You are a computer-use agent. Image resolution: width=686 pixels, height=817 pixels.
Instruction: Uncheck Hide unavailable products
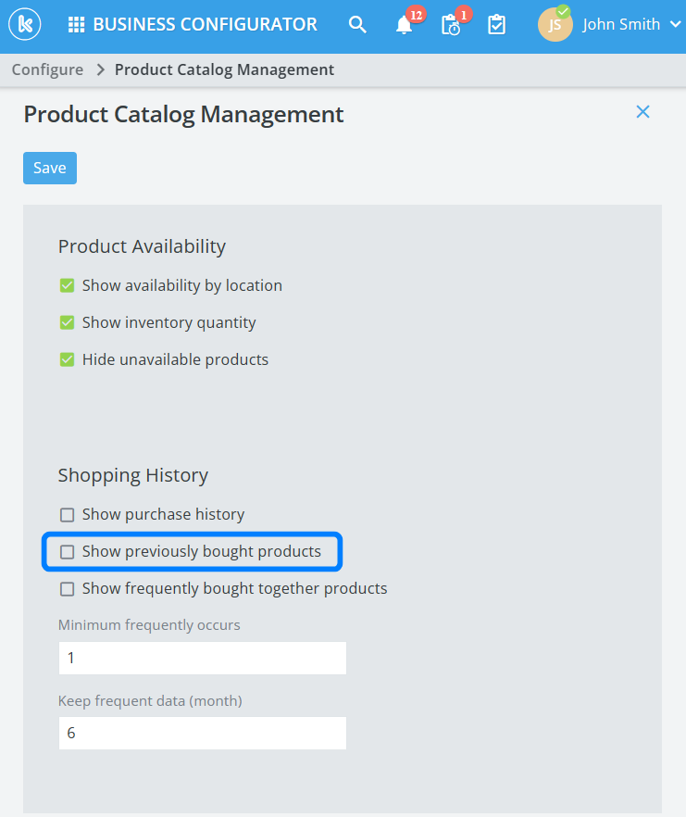pyautogui.click(x=67, y=359)
